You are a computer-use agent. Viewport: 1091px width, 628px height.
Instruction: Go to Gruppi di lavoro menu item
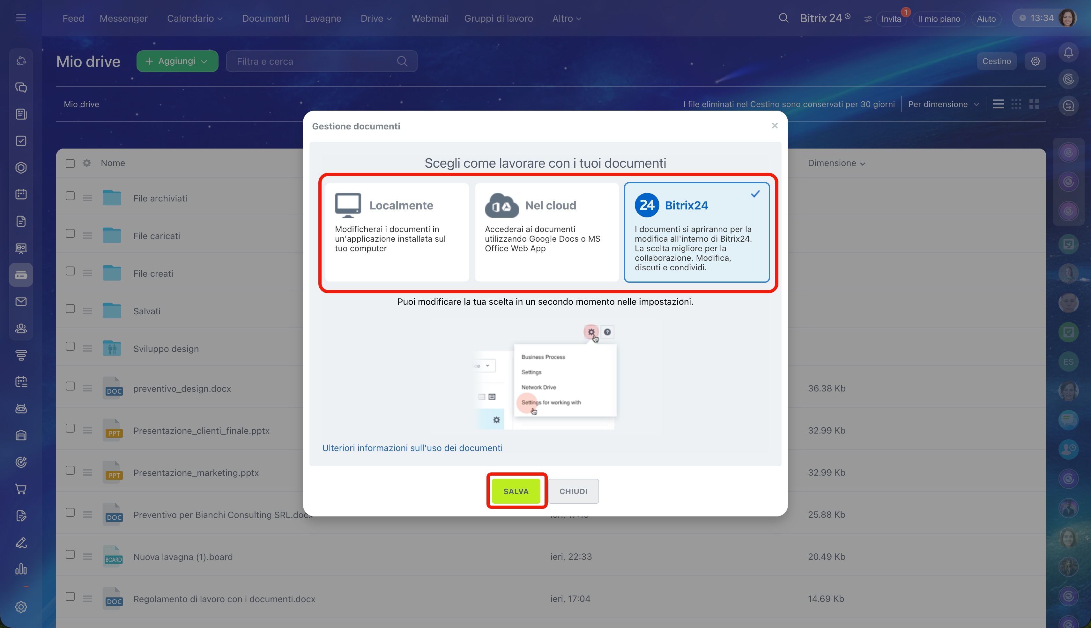click(498, 18)
